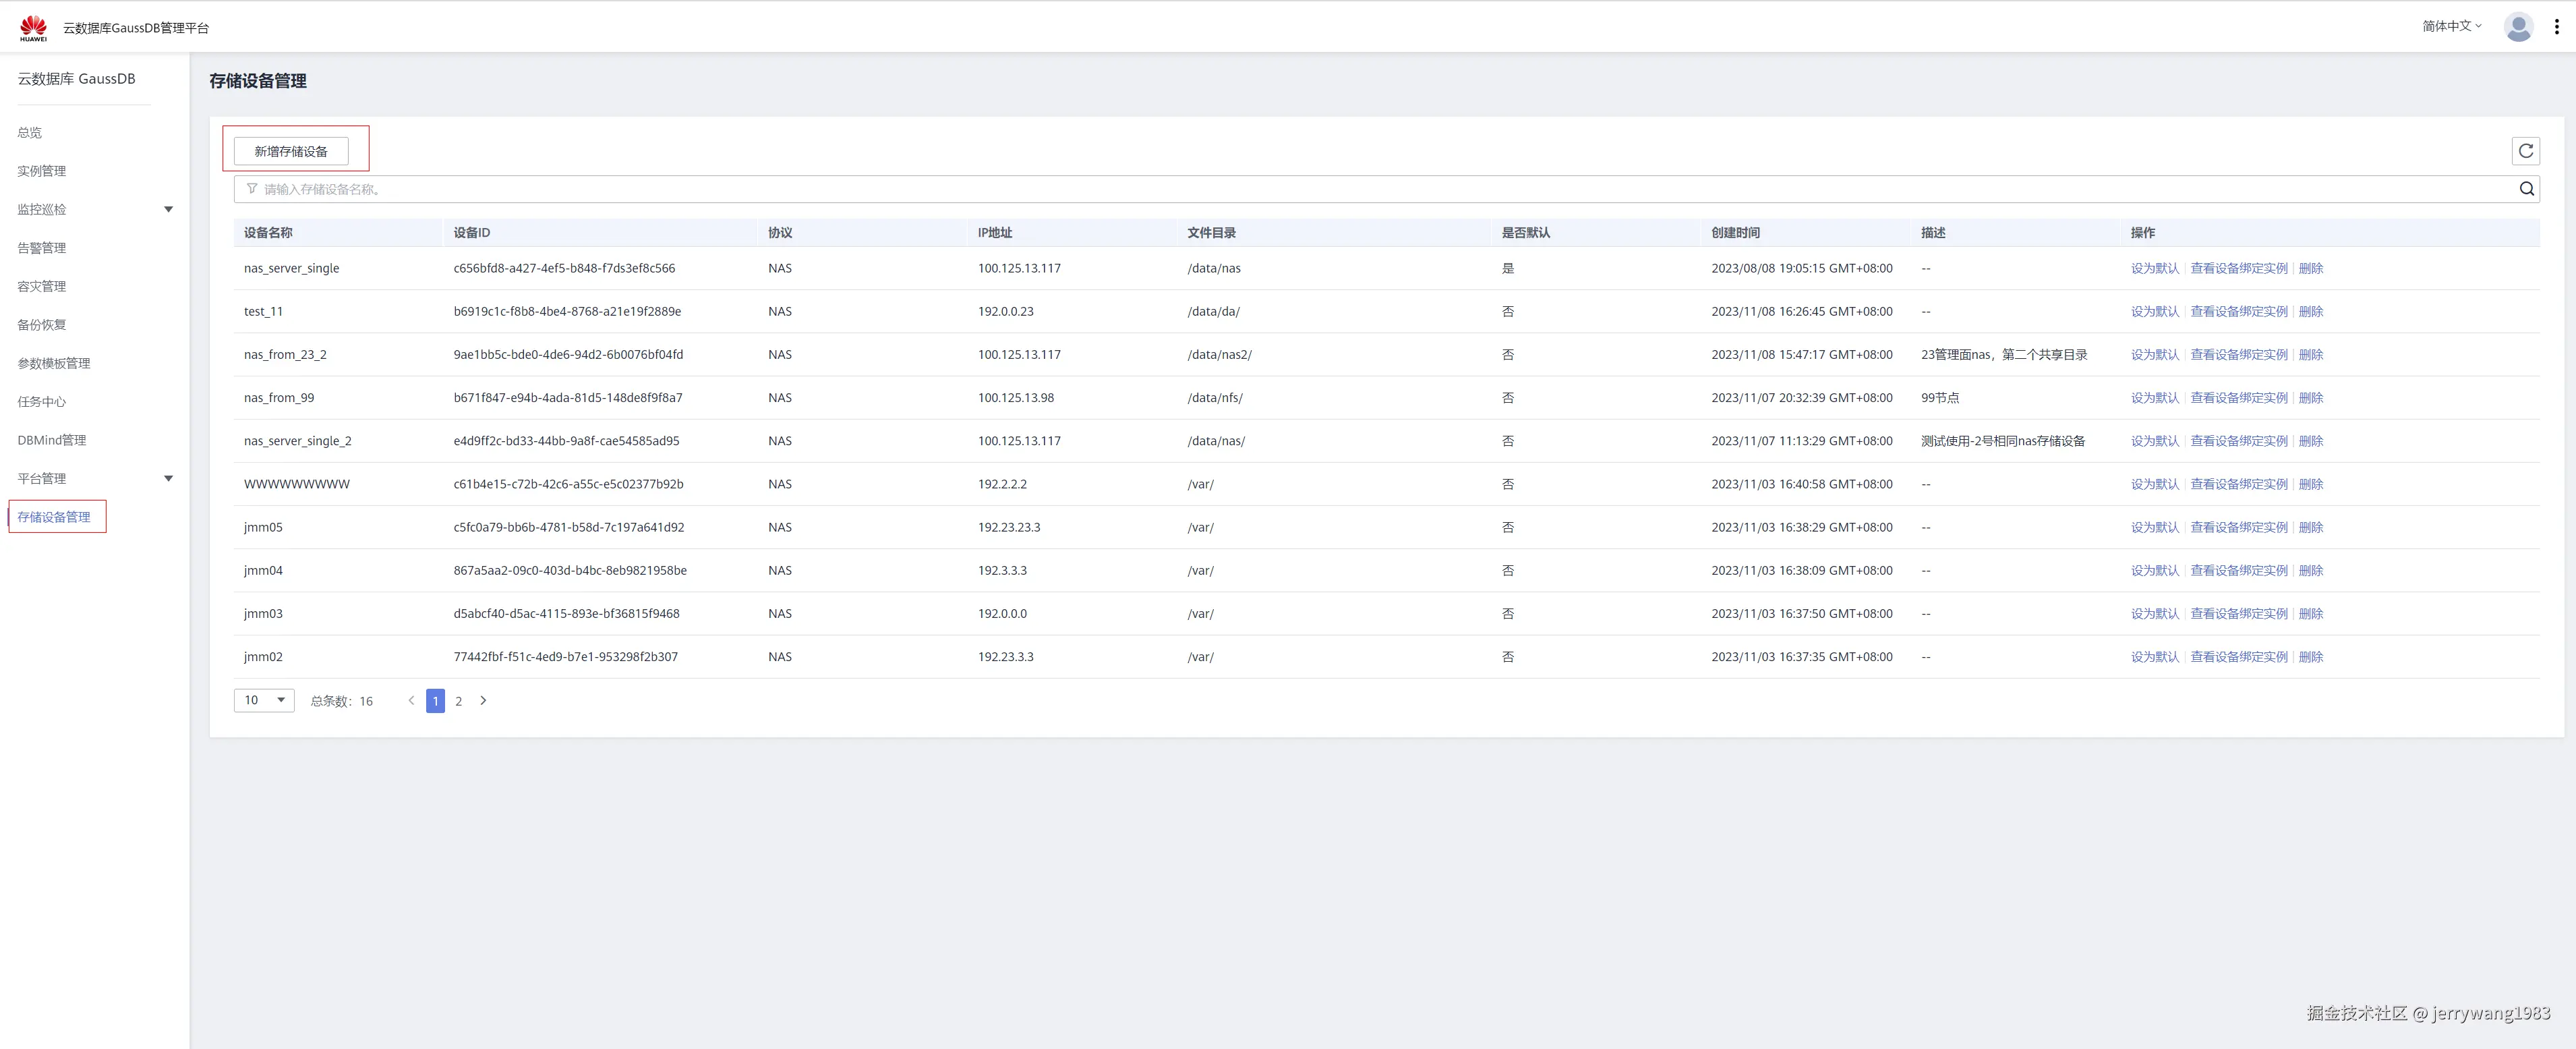Delete the jmm05 storage device
The height and width of the screenshot is (1049, 2576).
tap(2310, 527)
